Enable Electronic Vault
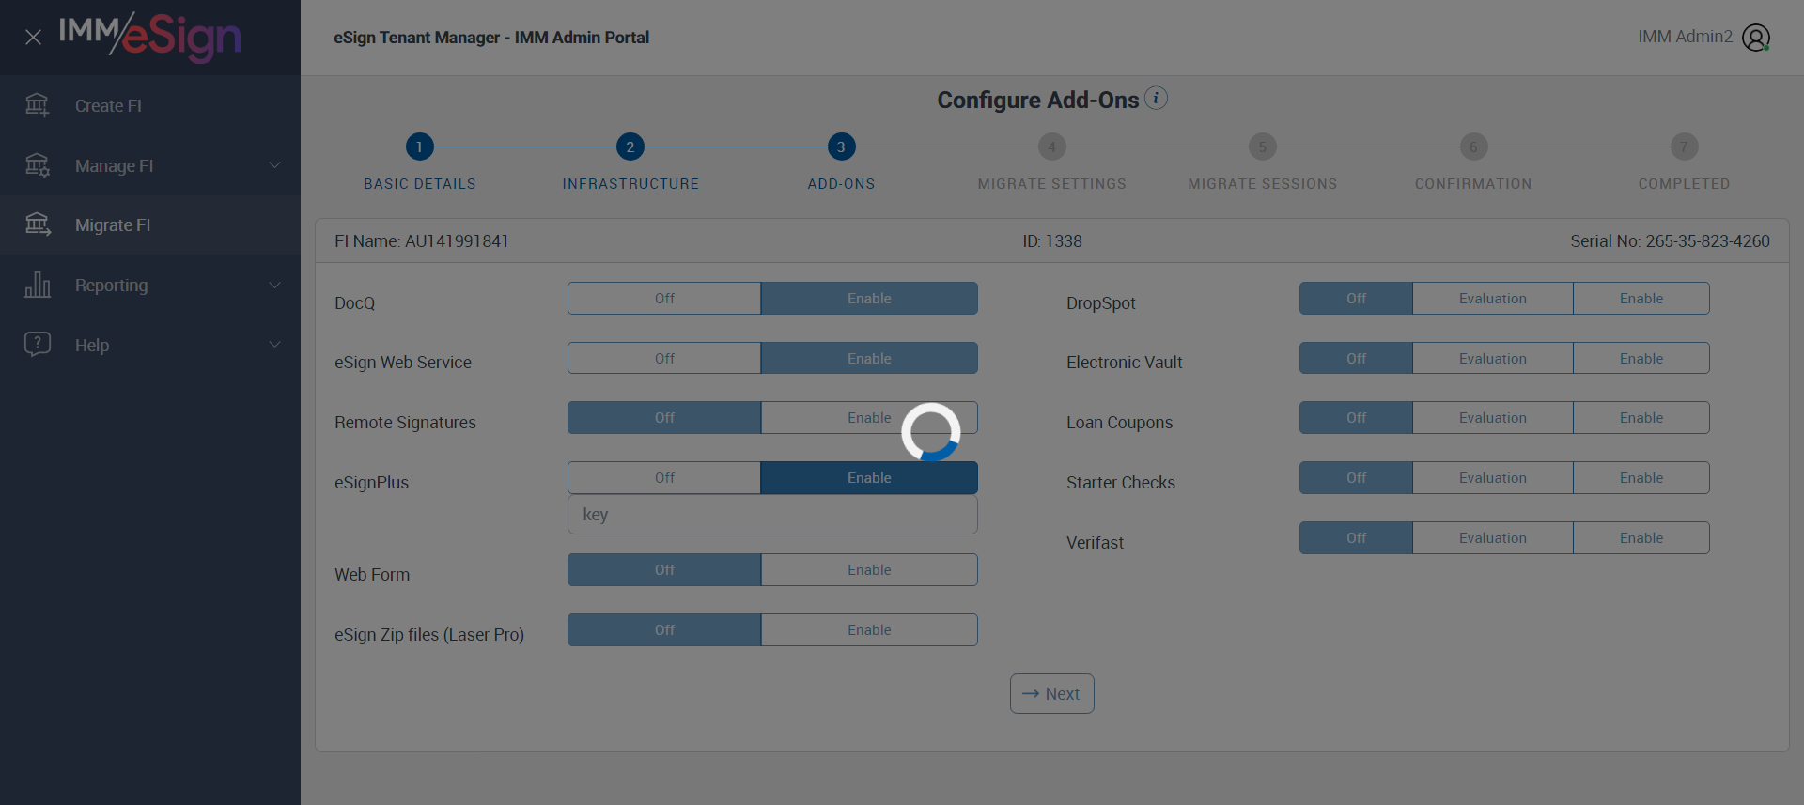The height and width of the screenshot is (805, 1804). point(1641,358)
